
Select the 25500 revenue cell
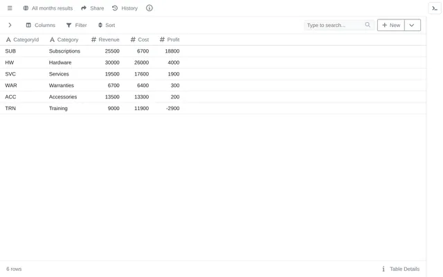[112, 51]
